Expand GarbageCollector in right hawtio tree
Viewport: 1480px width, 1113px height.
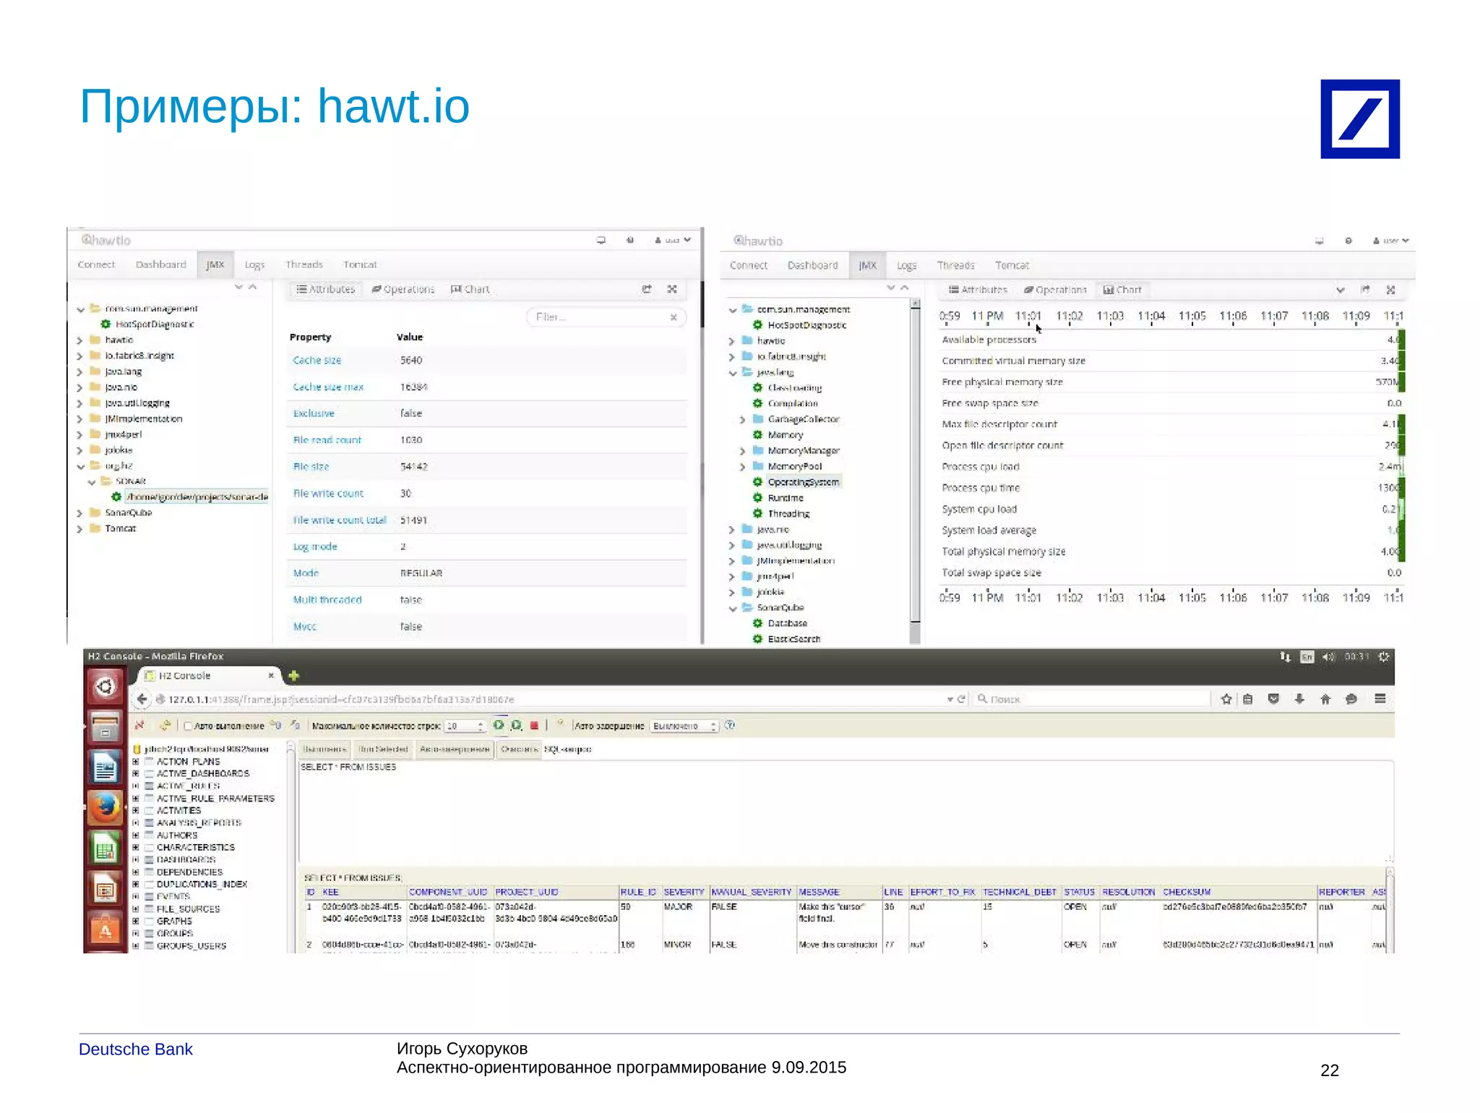tap(742, 419)
